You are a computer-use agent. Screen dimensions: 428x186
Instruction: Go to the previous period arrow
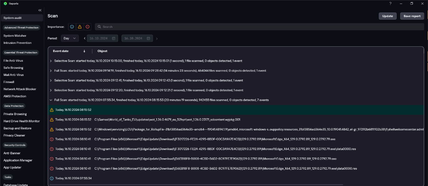(85, 38)
